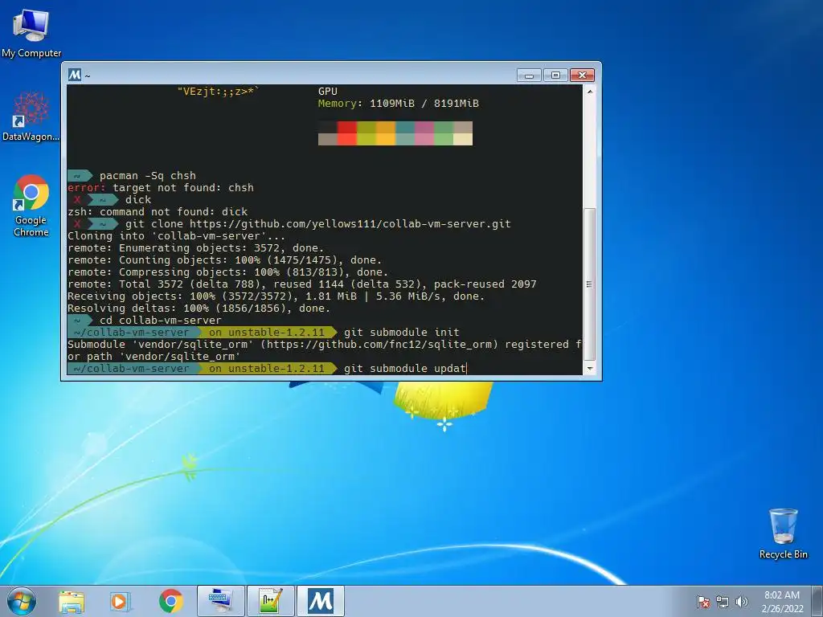Maximize the terminal window

[x=555, y=76]
